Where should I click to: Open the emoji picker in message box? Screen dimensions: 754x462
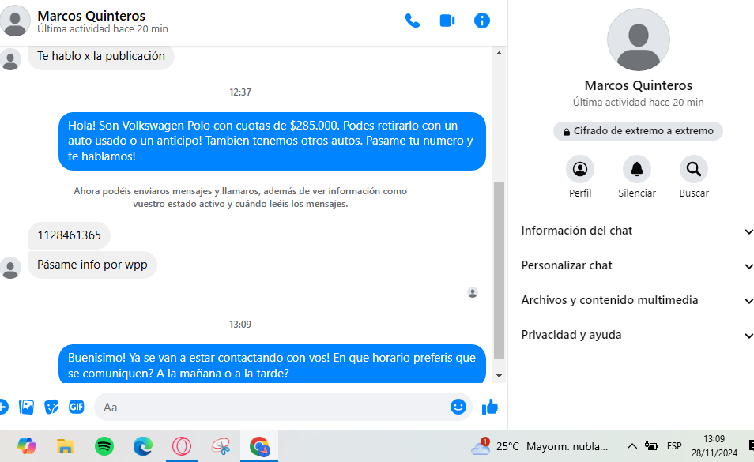[458, 407]
